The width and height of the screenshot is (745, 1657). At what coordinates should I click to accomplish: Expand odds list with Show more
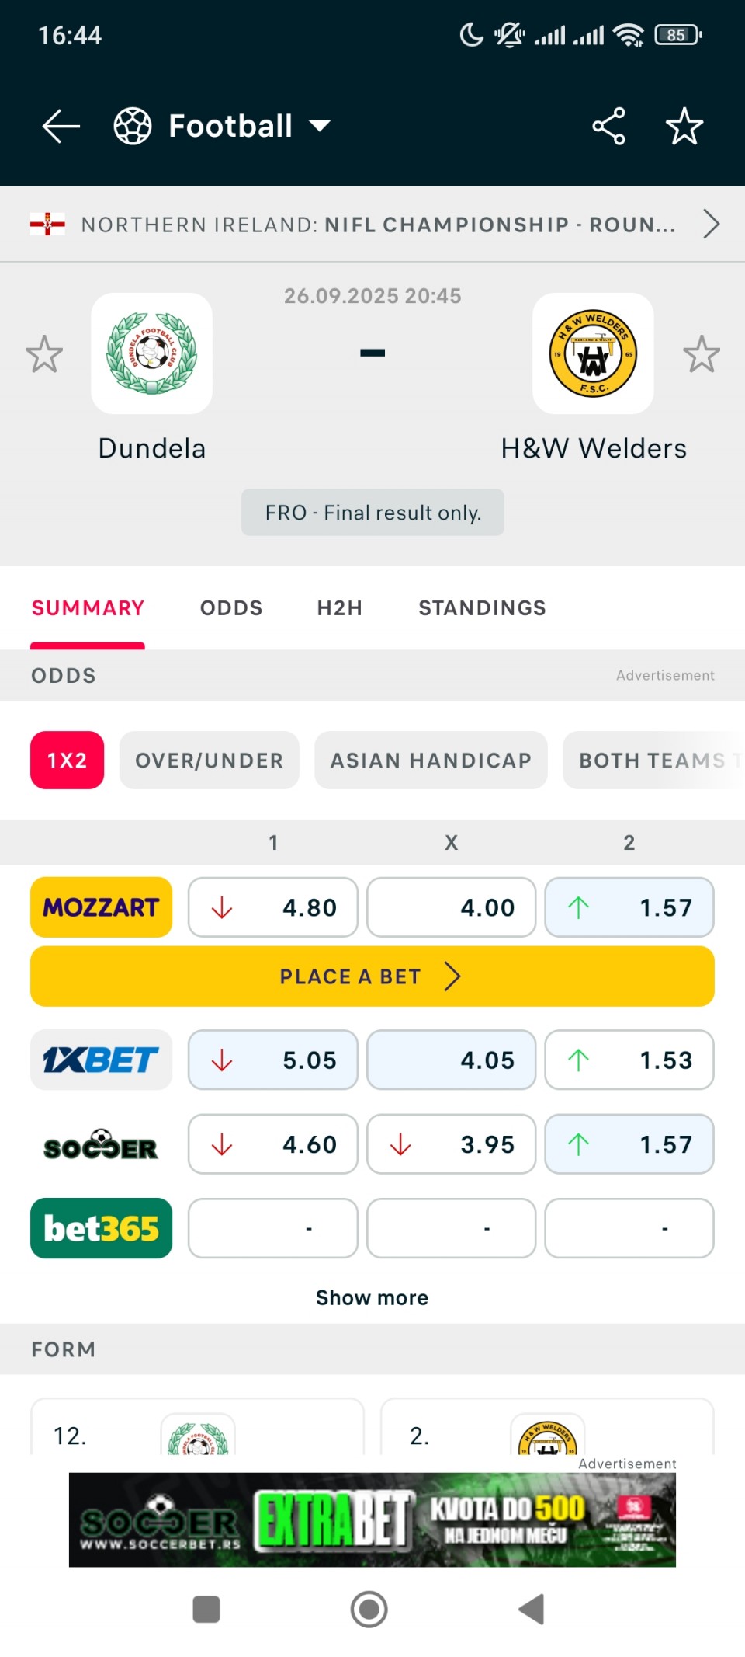[372, 1297]
